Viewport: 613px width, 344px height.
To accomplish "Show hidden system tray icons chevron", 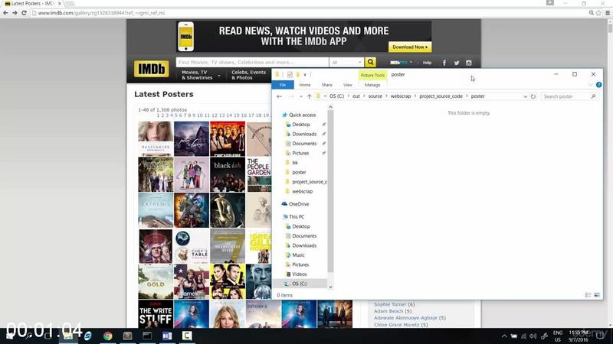I will [x=504, y=336].
